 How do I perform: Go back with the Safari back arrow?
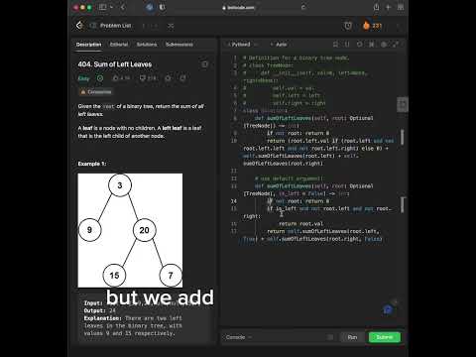(123, 7)
